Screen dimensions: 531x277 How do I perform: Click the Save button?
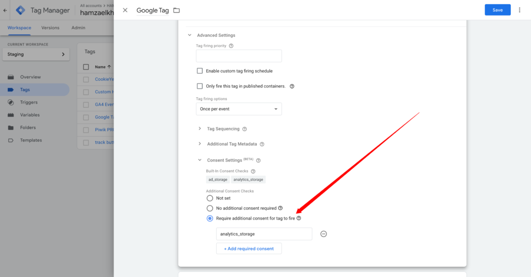point(497,10)
